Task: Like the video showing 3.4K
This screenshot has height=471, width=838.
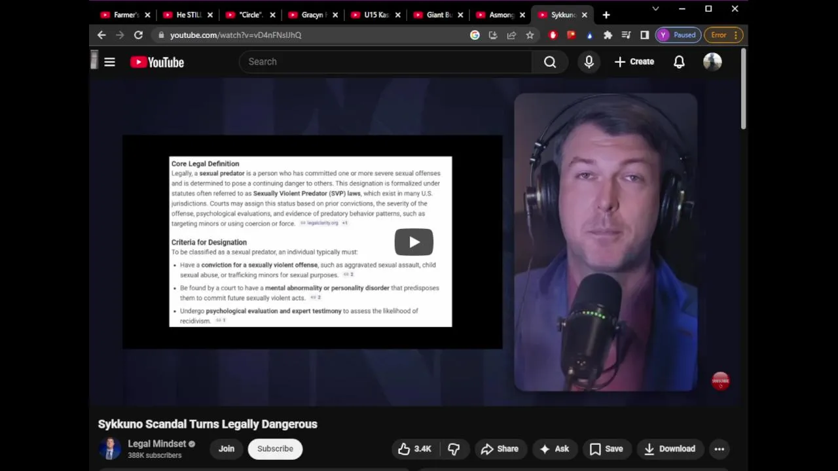Action: pos(414,449)
